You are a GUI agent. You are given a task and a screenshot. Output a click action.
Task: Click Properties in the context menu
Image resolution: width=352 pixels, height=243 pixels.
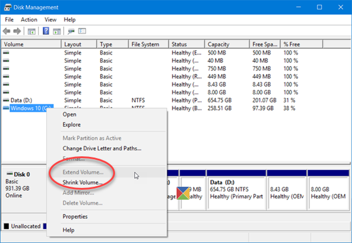[x=75, y=217]
